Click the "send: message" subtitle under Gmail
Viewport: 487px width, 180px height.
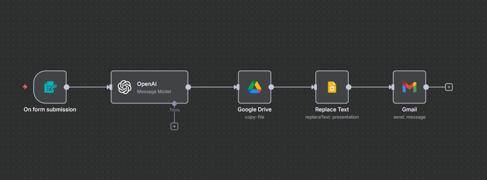409,117
